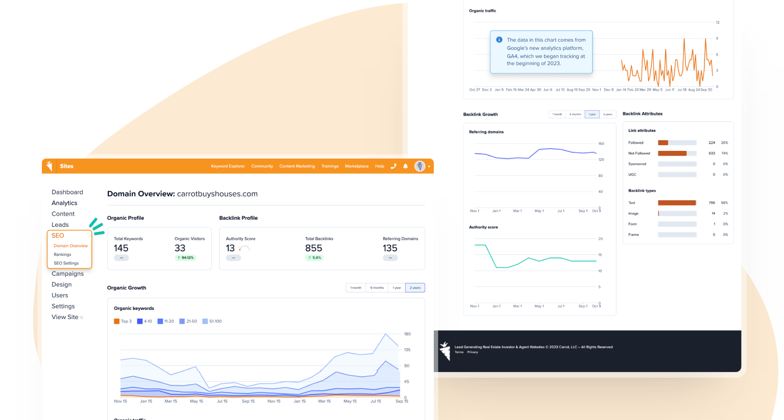Screen dimensions: 784x420
Task: Click the Authority Score gauge icon
Action: click(x=244, y=249)
